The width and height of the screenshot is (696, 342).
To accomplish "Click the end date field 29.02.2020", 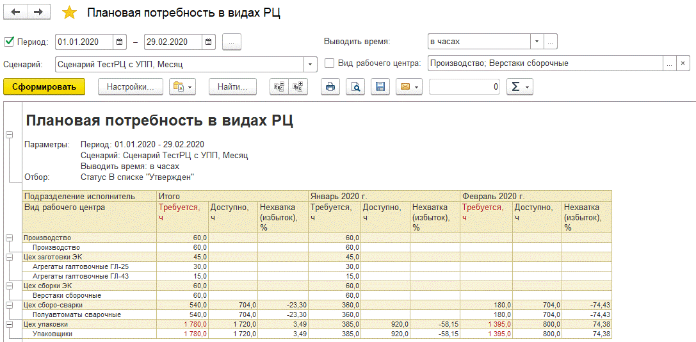I will pos(174,42).
